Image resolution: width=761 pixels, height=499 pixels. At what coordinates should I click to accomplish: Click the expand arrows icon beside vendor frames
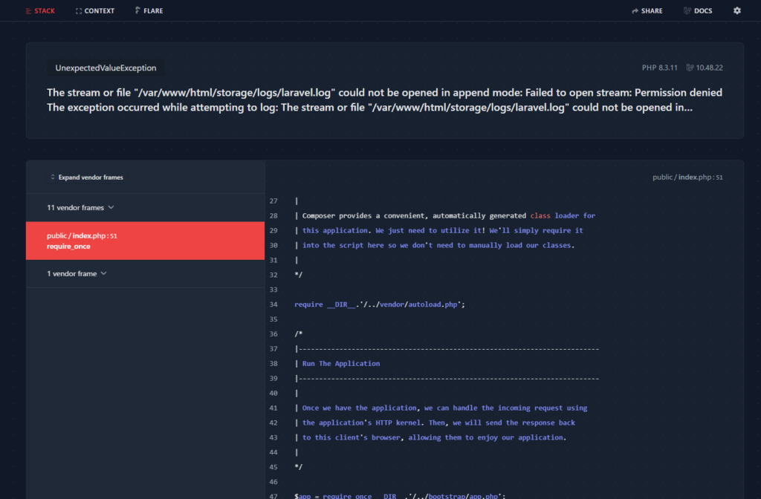click(x=52, y=177)
